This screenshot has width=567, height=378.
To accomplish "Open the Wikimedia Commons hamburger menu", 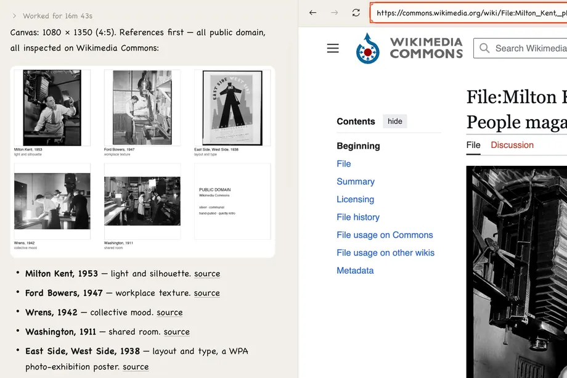I will click(x=333, y=48).
